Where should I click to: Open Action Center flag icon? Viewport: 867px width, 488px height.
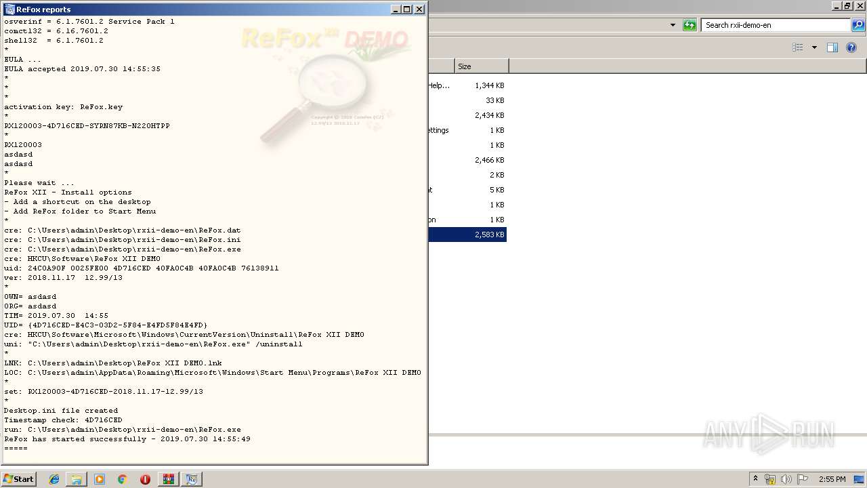pyautogui.click(x=802, y=479)
